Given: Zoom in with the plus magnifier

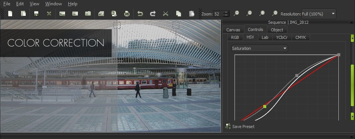Looking at the screenshot, I should click(x=236, y=13).
